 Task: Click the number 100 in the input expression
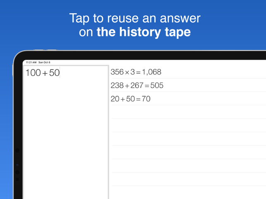(x=33, y=73)
